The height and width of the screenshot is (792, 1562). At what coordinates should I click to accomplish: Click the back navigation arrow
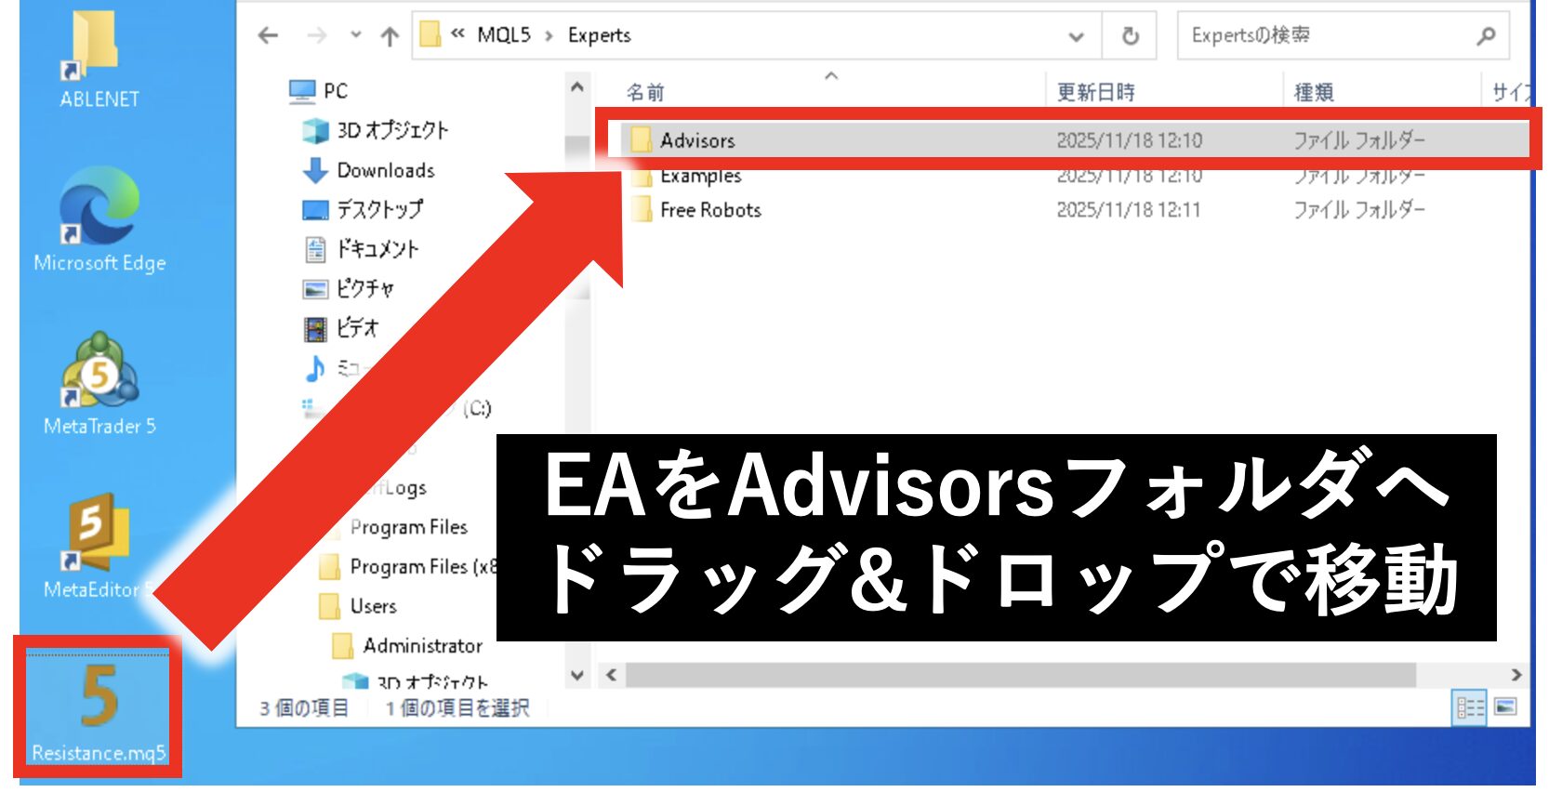tap(269, 35)
